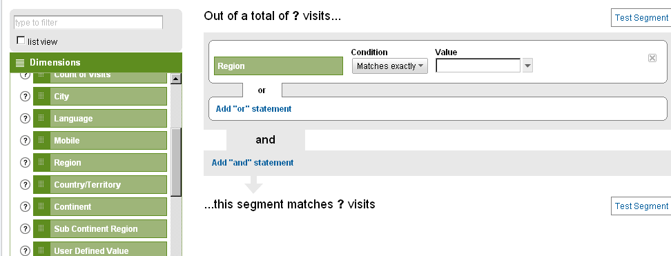Collapse the Dimensions section header
Screen dimensions: 671x256
(96, 63)
